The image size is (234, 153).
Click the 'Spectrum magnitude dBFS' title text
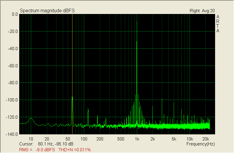tap(47, 10)
